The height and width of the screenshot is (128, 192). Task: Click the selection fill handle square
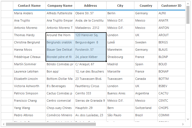(x=106, y=61)
